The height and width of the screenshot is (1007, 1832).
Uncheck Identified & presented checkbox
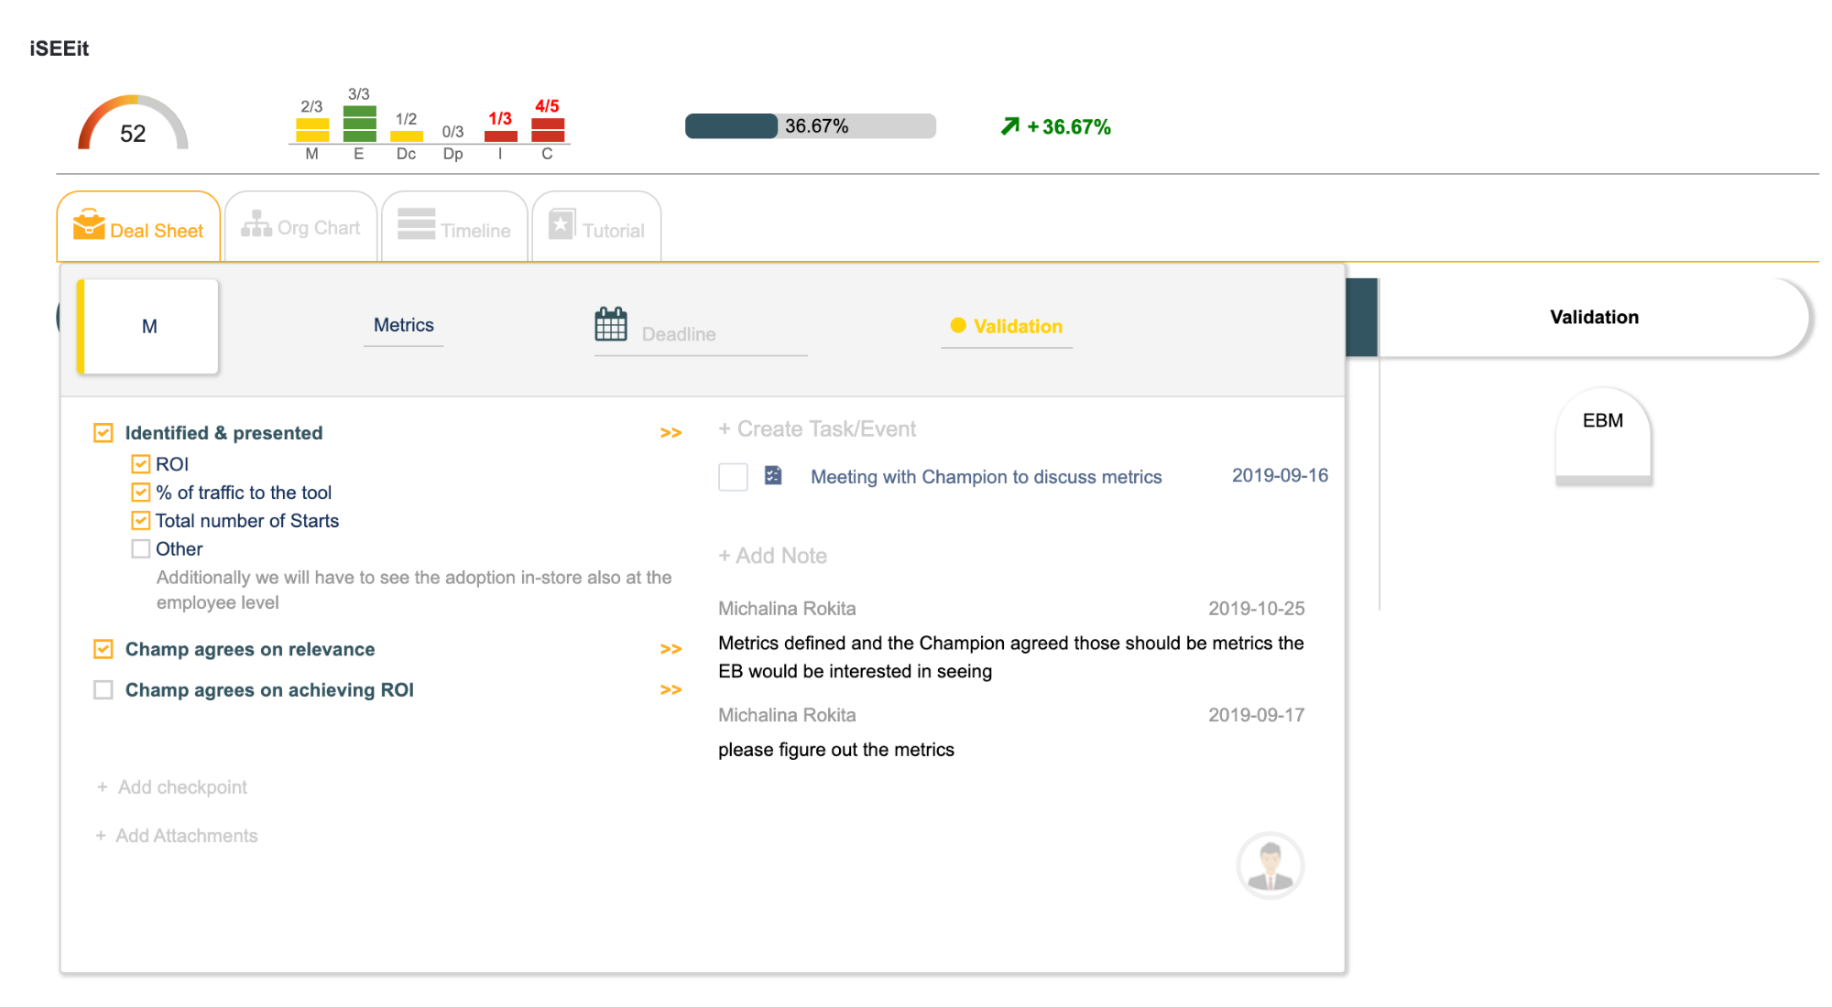(104, 432)
